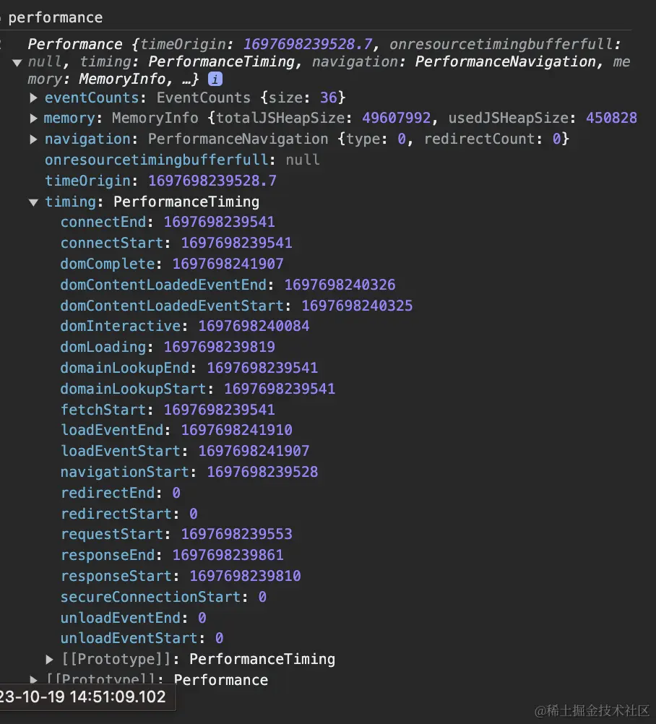Select the domContentLoadedEventStart row

236,305
